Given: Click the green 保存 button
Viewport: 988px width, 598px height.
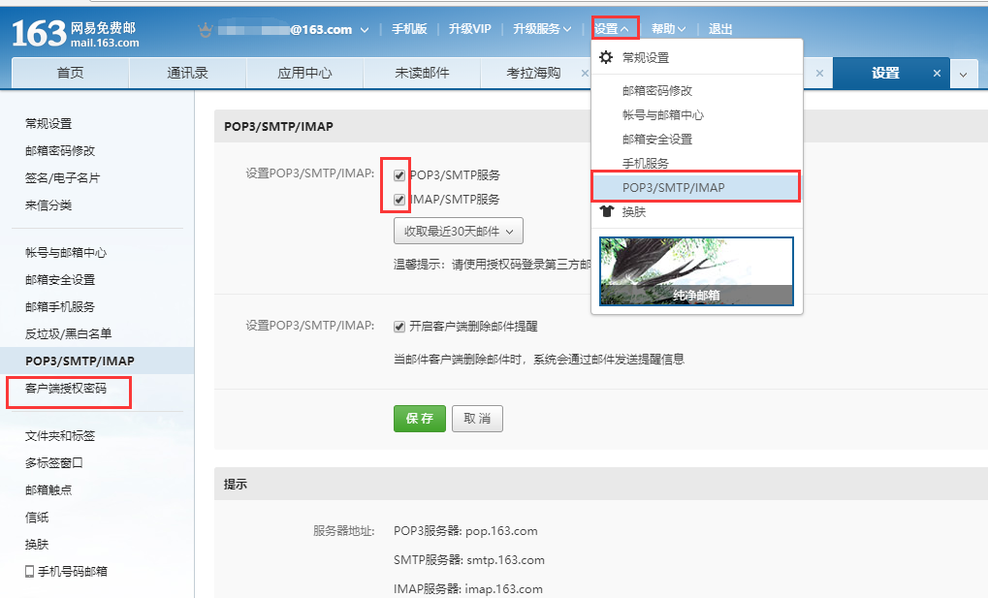Looking at the screenshot, I should 420,419.
